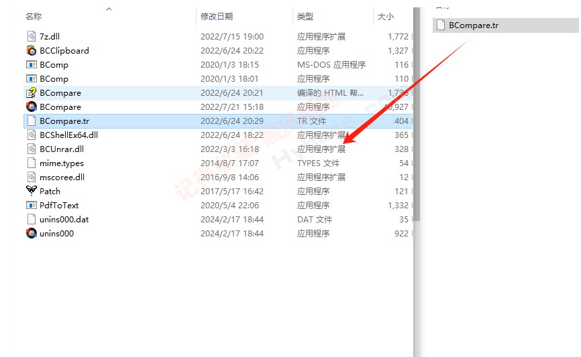Click size value 1,772

398,36
